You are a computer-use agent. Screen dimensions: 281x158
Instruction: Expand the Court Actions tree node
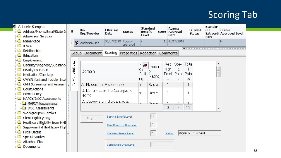coord(16,89)
